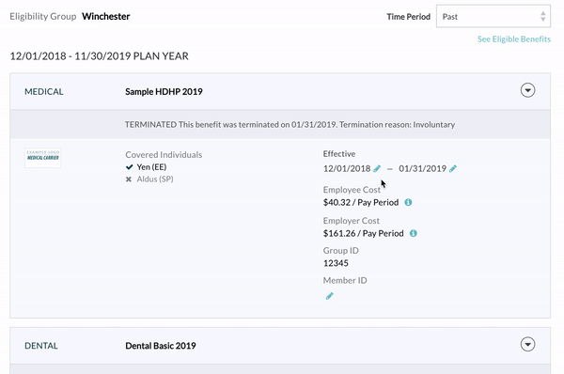Click the Winchester eligibility group name
Viewport: 564px width, 374px height.
point(105,17)
